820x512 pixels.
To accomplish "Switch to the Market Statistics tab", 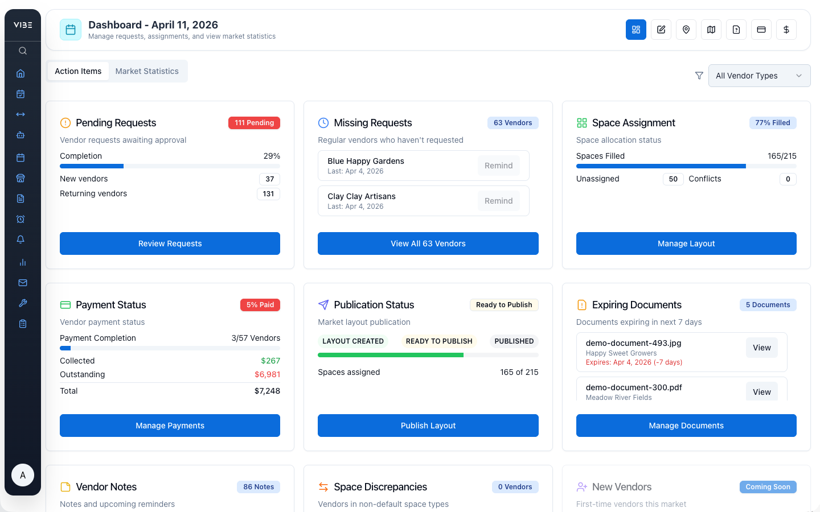I will point(147,71).
